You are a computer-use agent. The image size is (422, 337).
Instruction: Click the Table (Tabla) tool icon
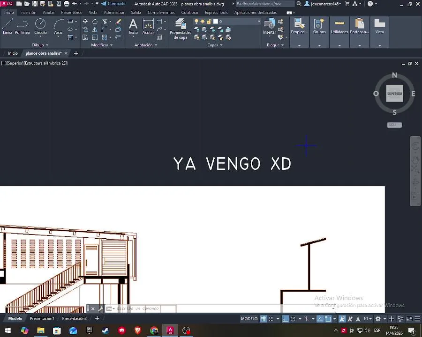(x=159, y=37)
